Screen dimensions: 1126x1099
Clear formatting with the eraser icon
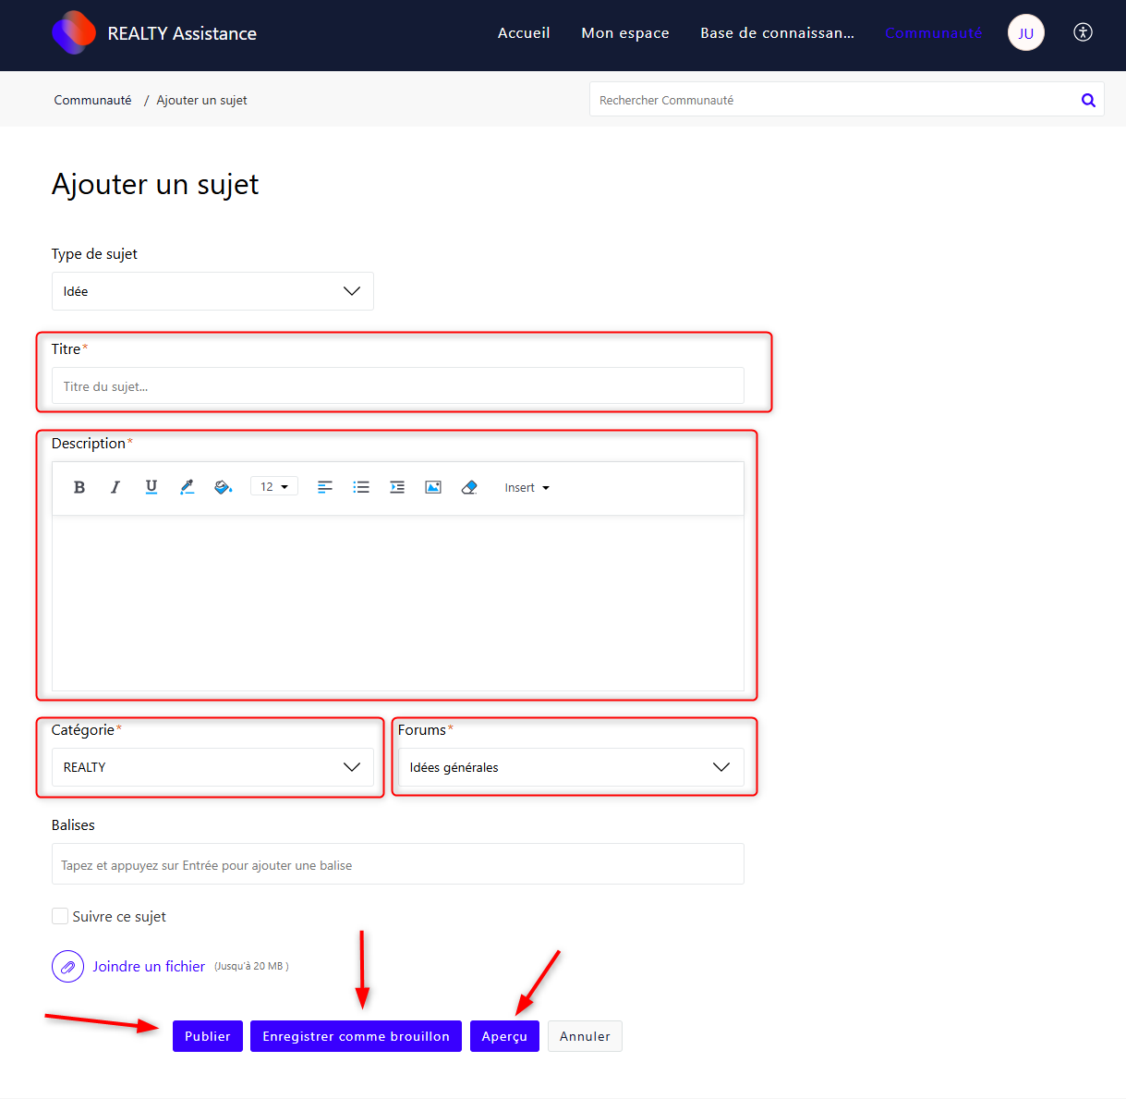[x=469, y=487]
